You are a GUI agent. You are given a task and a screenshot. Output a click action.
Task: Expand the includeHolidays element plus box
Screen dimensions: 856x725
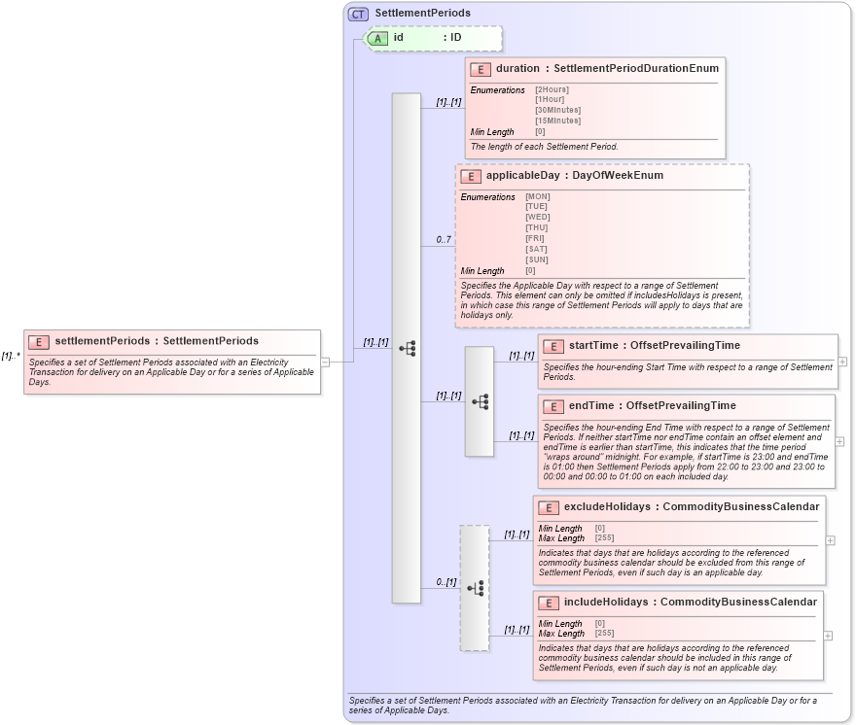(x=828, y=636)
